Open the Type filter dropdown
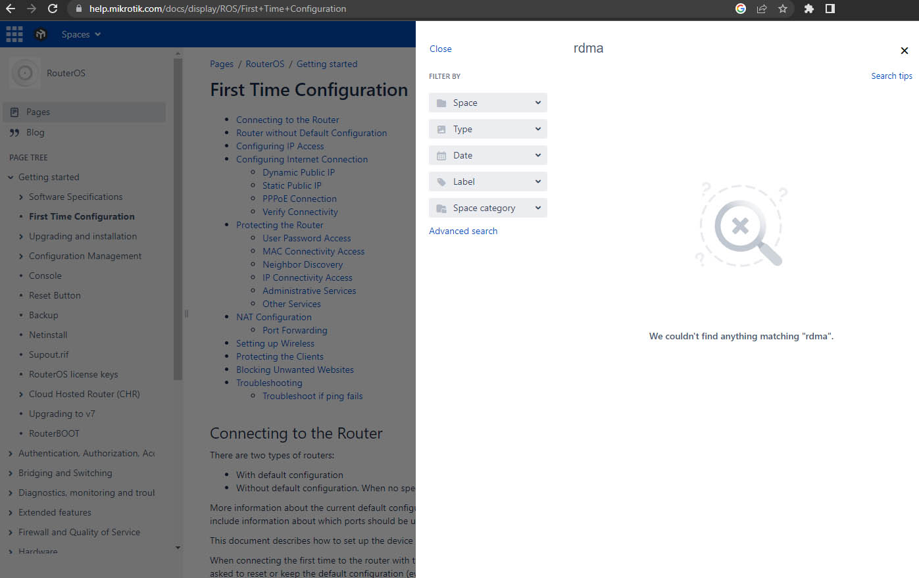 [487, 129]
